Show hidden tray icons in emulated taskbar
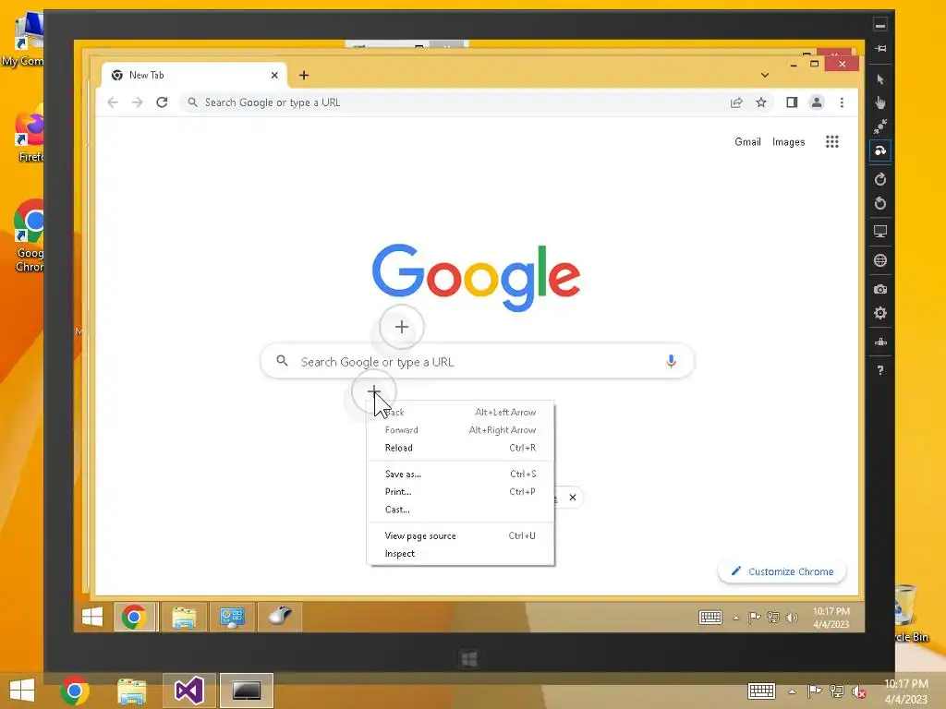The image size is (946, 709). pyautogui.click(x=736, y=618)
